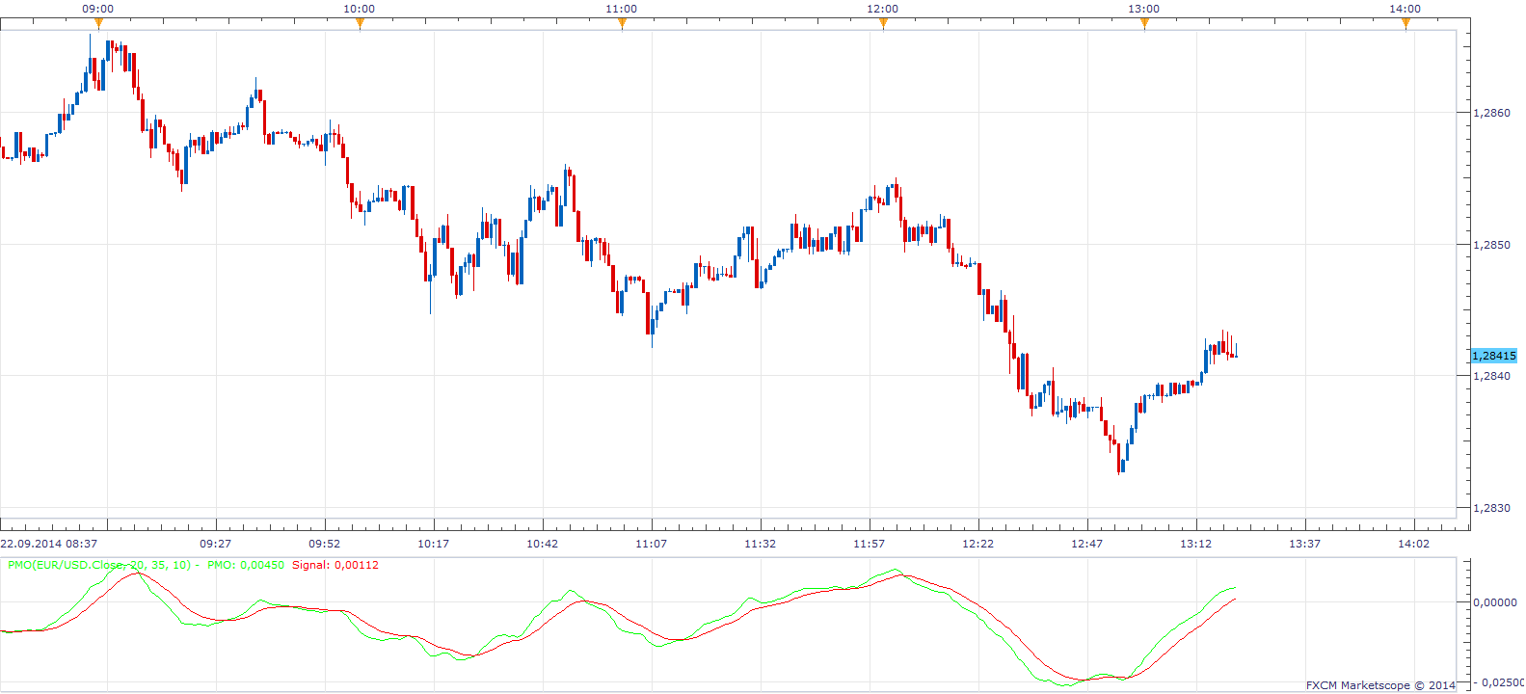
Task: Select the current price label 1,28415
Action: point(1494,356)
